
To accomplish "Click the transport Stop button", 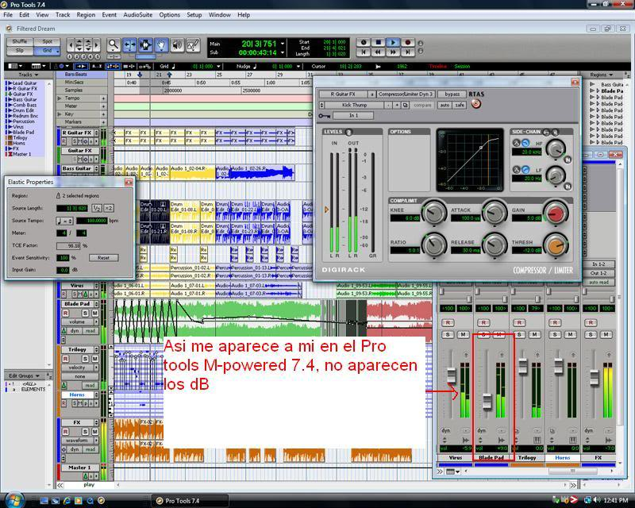I will (x=378, y=42).
